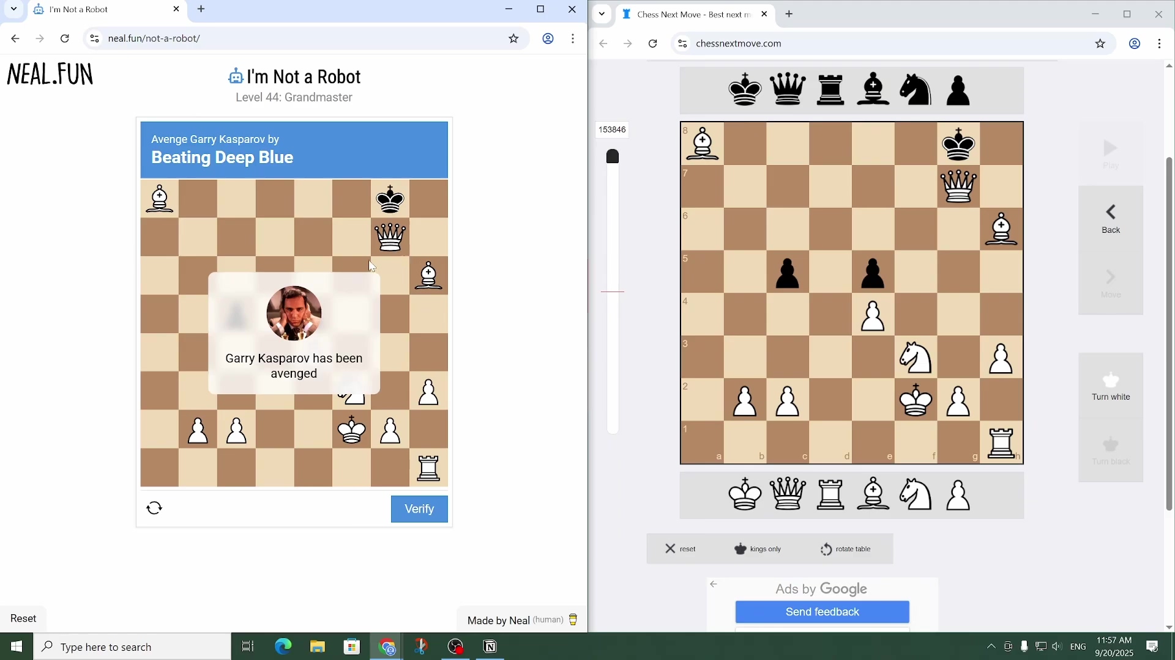Click the Reset button on neal.fun page
The width and height of the screenshot is (1175, 660).
(23, 618)
